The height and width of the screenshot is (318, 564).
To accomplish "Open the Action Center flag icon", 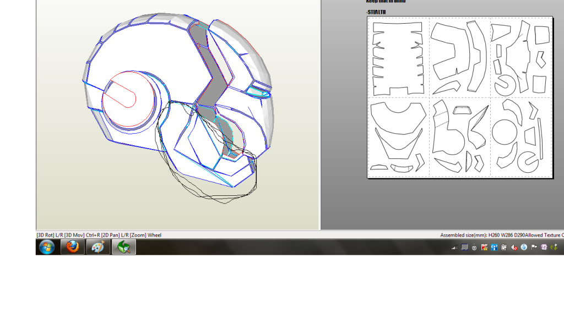I will pyautogui.click(x=534, y=247).
